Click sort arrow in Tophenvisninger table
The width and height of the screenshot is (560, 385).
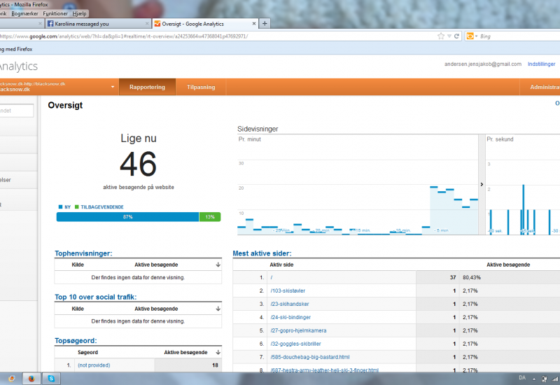[218, 265]
